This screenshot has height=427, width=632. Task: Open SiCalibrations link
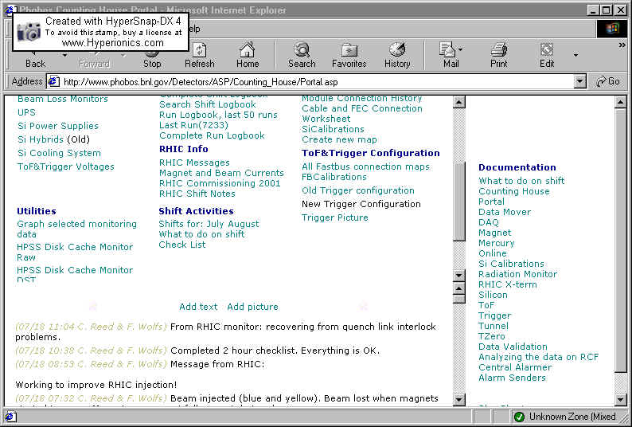point(333,129)
